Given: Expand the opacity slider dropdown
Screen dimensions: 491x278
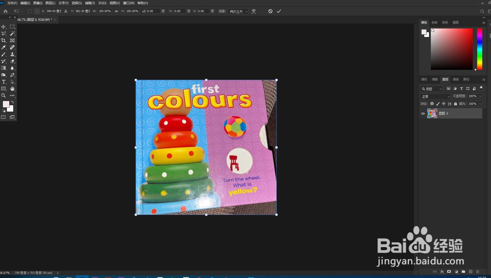Looking at the screenshot, I should (x=480, y=96).
